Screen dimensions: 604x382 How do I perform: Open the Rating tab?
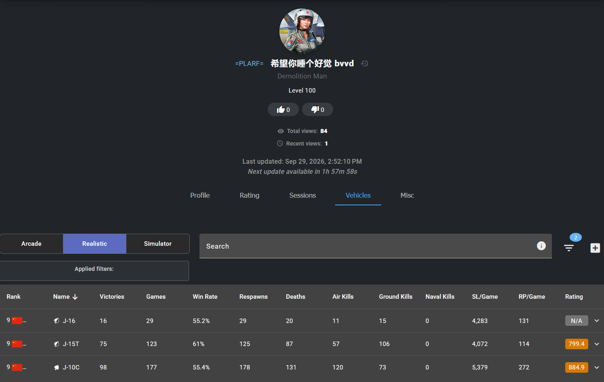[250, 195]
